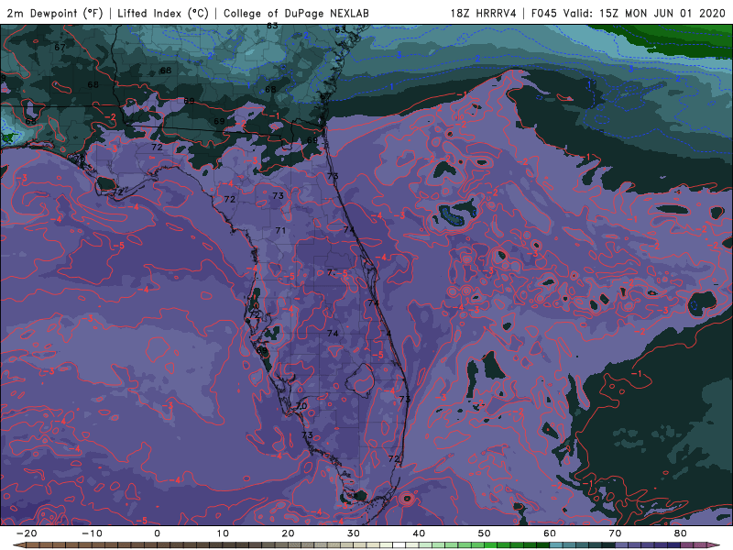This screenshot has width=733, height=550.
Task: Pick the light teal swatch below the 60 label
Action: [556, 545]
